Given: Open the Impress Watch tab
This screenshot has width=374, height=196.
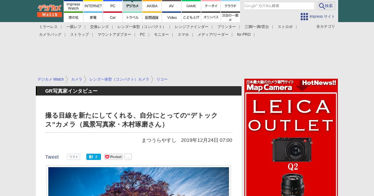Looking at the screenshot, I should (x=73, y=6).
